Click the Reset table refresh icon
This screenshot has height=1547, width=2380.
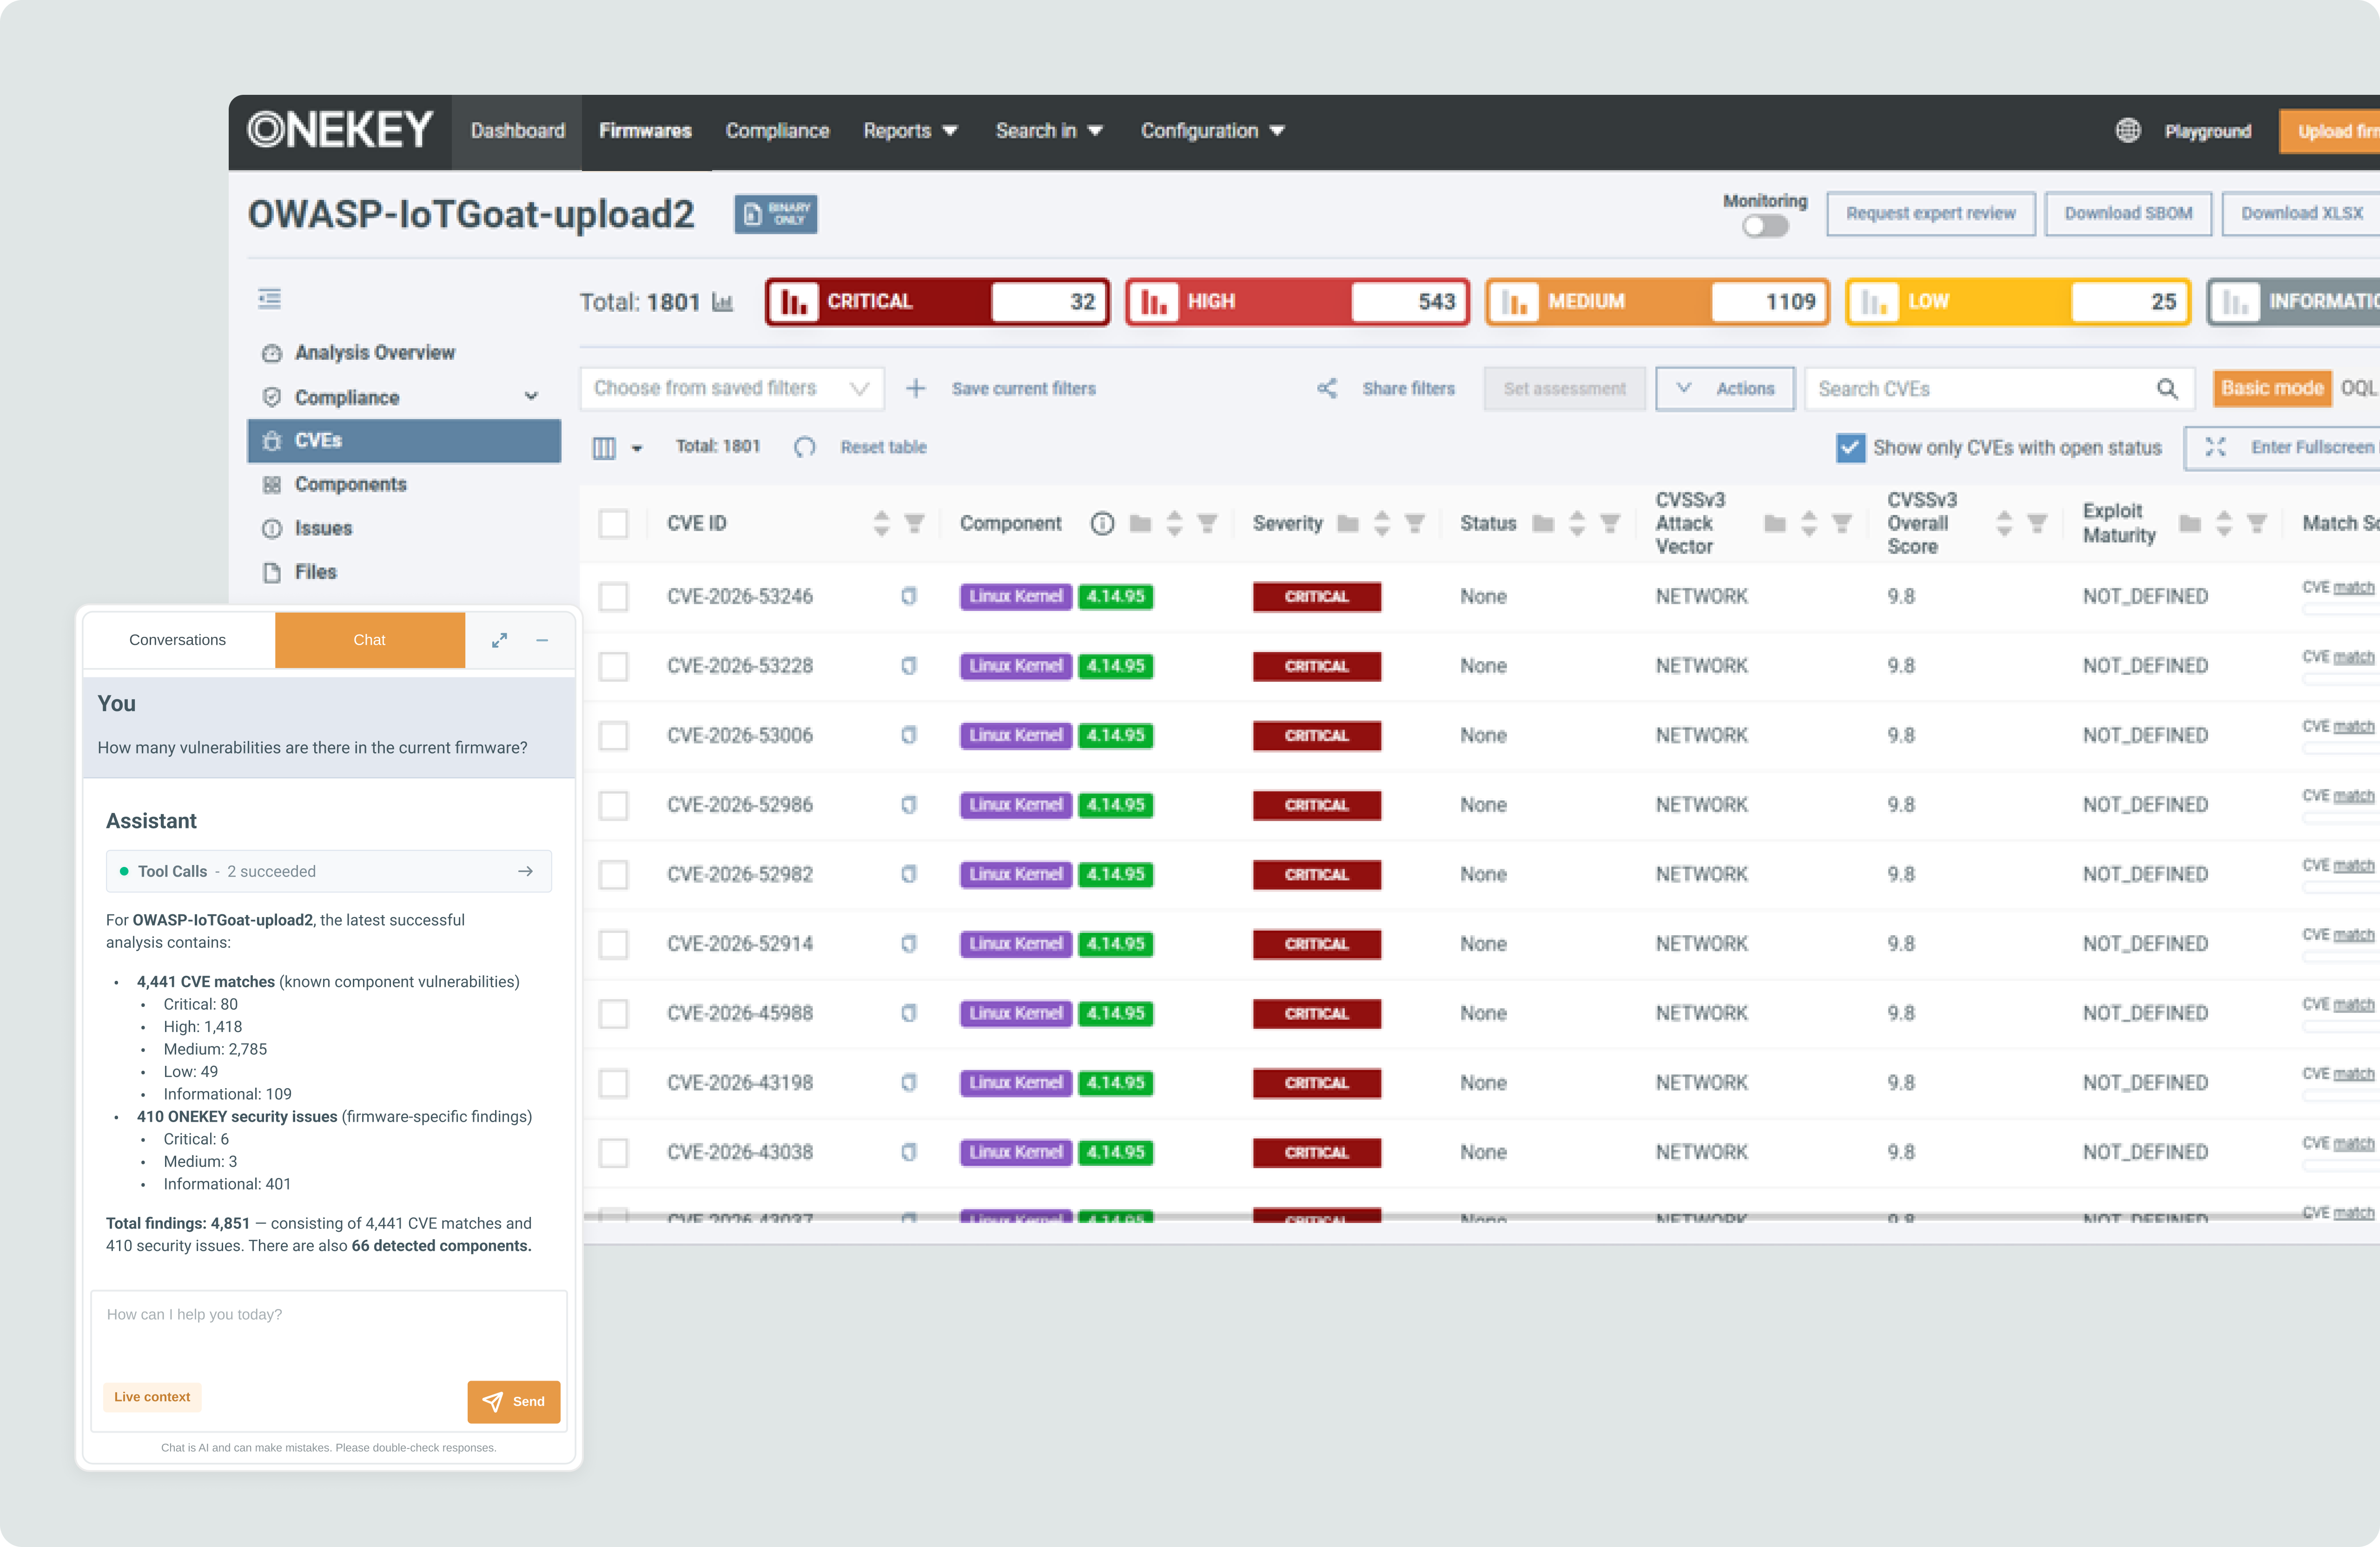[804, 447]
